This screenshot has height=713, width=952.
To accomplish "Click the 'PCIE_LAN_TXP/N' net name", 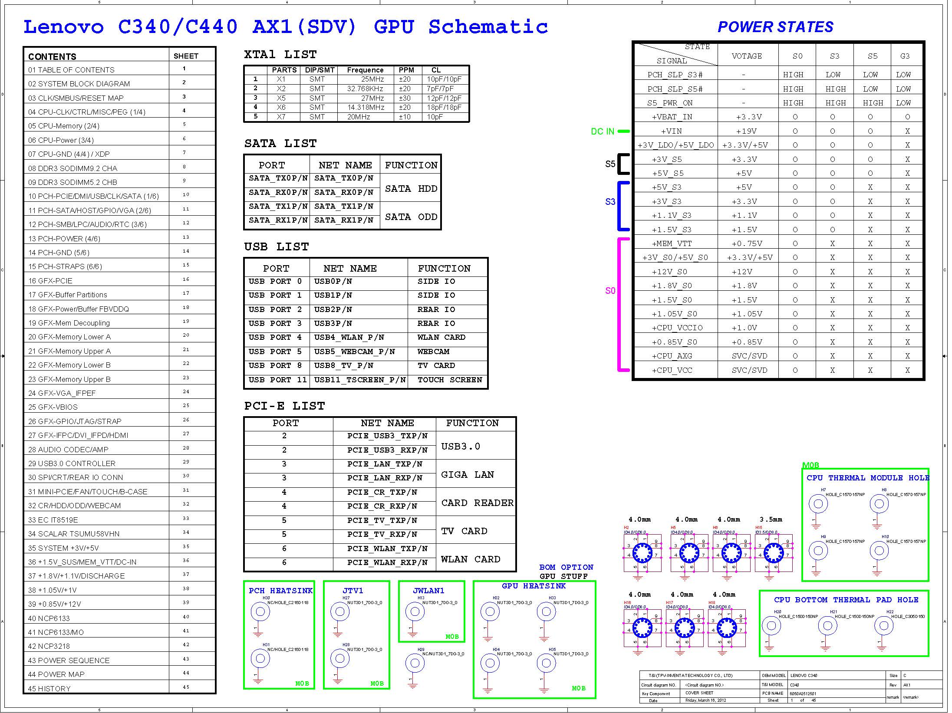I will click(x=385, y=464).
